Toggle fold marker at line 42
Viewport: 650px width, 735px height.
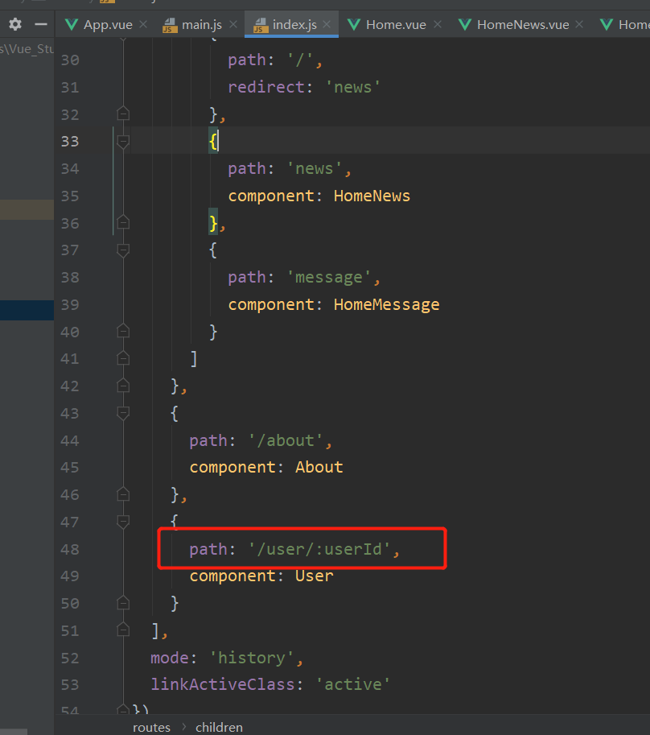click(123, 386)
